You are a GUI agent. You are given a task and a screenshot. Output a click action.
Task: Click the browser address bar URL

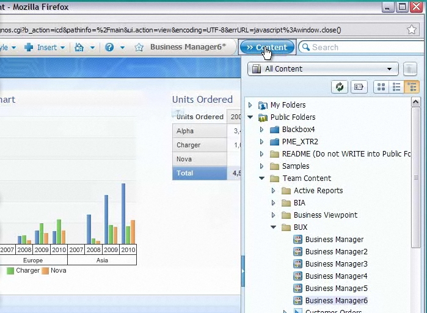point(170,30)
